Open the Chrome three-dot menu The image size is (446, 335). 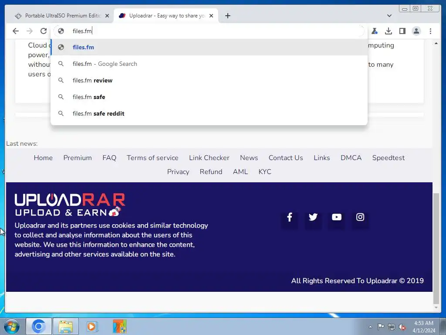[x=430, y=31]
